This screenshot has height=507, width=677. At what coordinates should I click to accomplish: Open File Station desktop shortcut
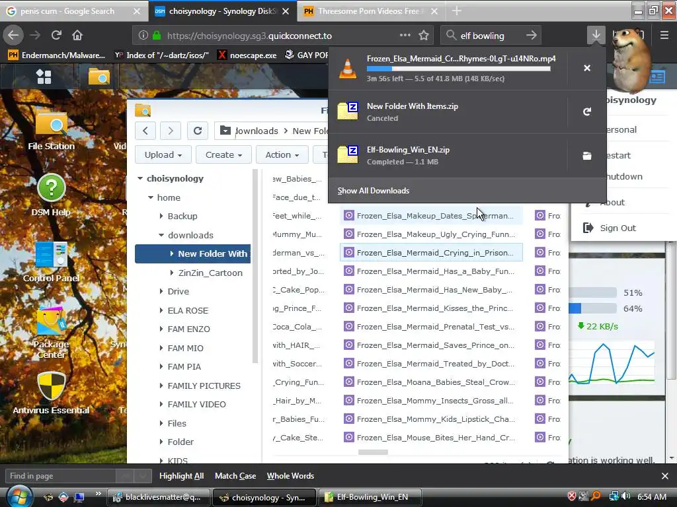51,130
